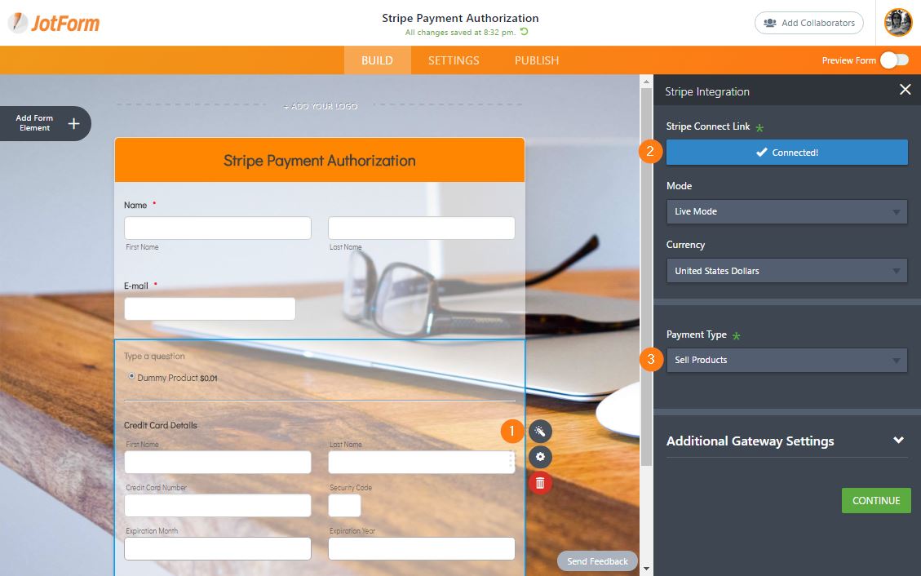This screenshot has width=921, height=576.
Task: Click the Add Form Element button
Action: point(45,123)
